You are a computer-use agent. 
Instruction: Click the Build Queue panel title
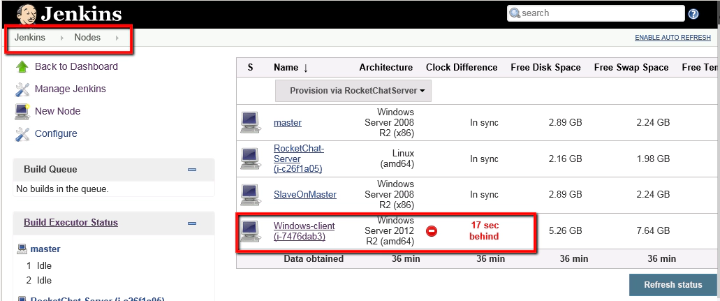pyautogui.click(x=50, y=170)
